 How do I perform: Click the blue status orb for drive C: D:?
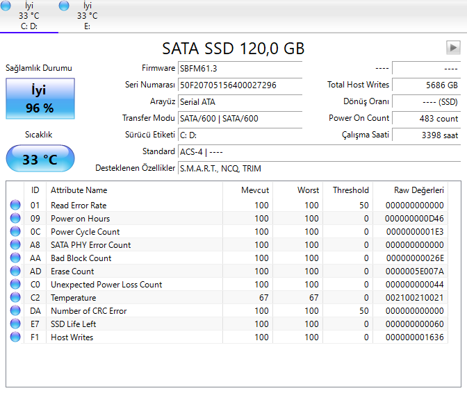6,6
